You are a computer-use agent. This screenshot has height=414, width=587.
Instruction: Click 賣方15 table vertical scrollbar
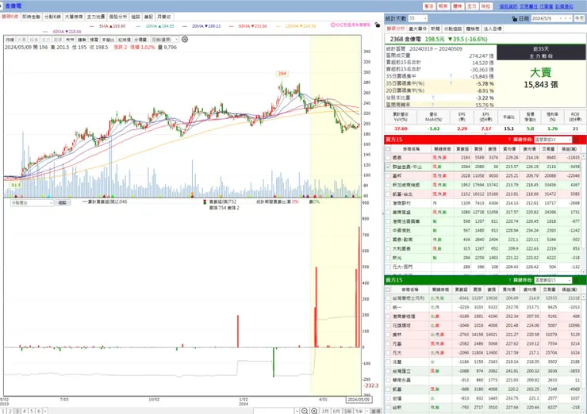pos(583,354)
